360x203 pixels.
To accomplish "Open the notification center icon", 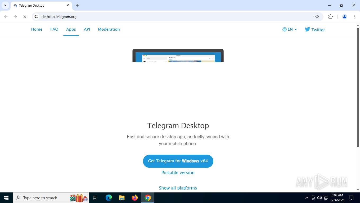I will click(x=351, y=198).
